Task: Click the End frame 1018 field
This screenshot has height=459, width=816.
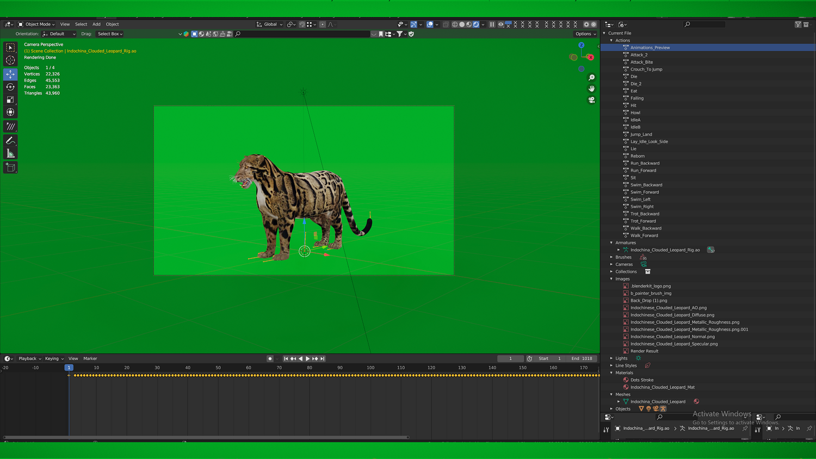Action: click(x=582, y=359)
